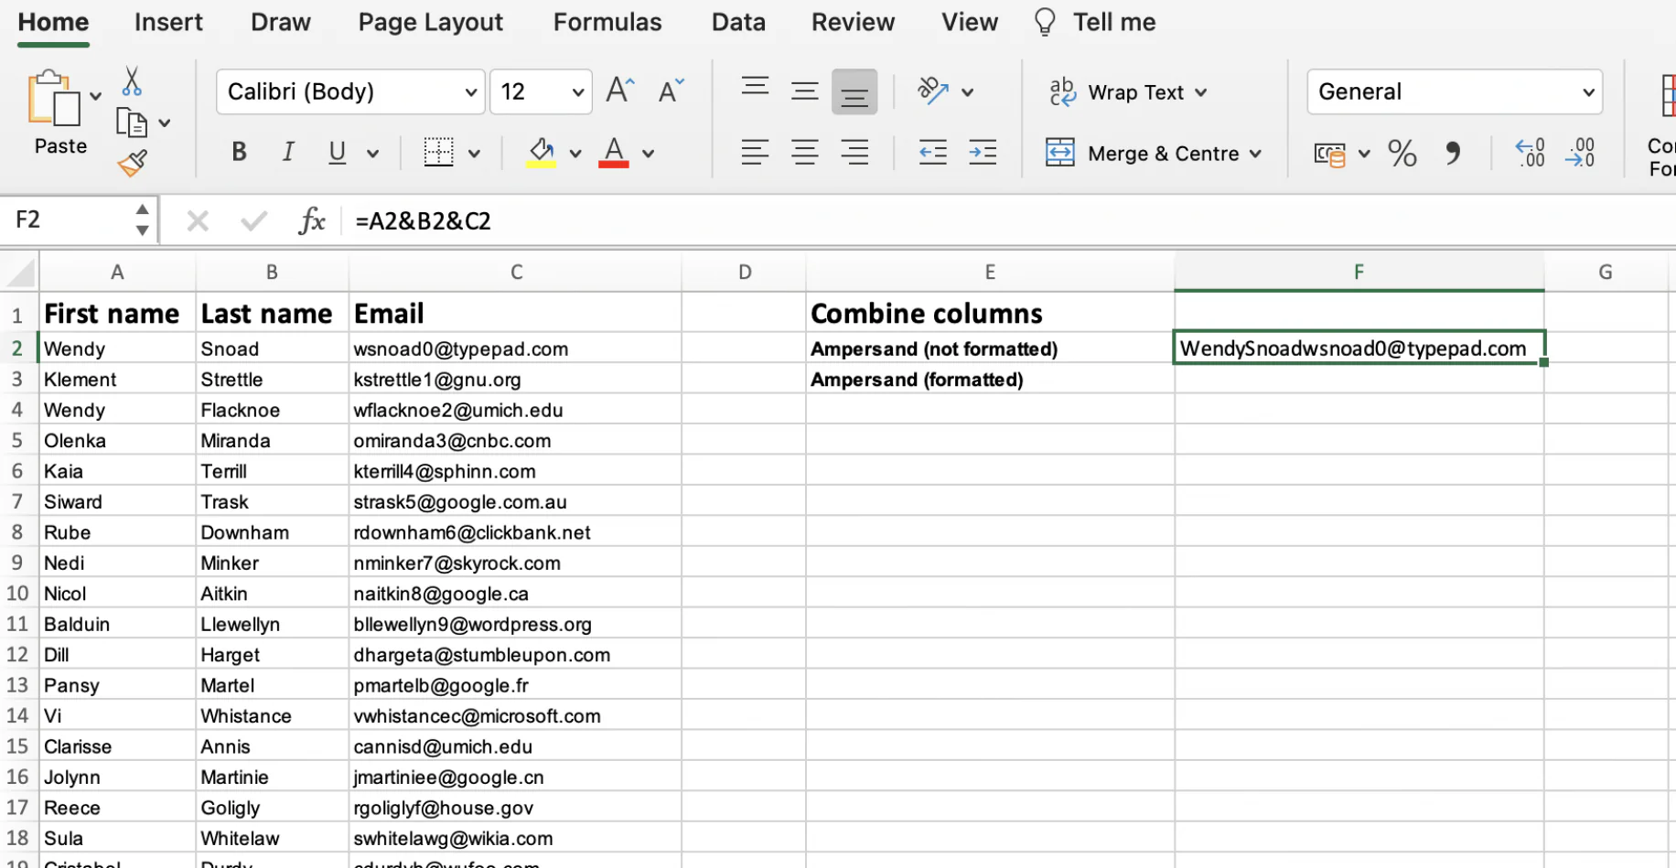Viewport: 1676px width, 868px height.
Task: Toggle italic formatting
Action: (x=287, y=151)
